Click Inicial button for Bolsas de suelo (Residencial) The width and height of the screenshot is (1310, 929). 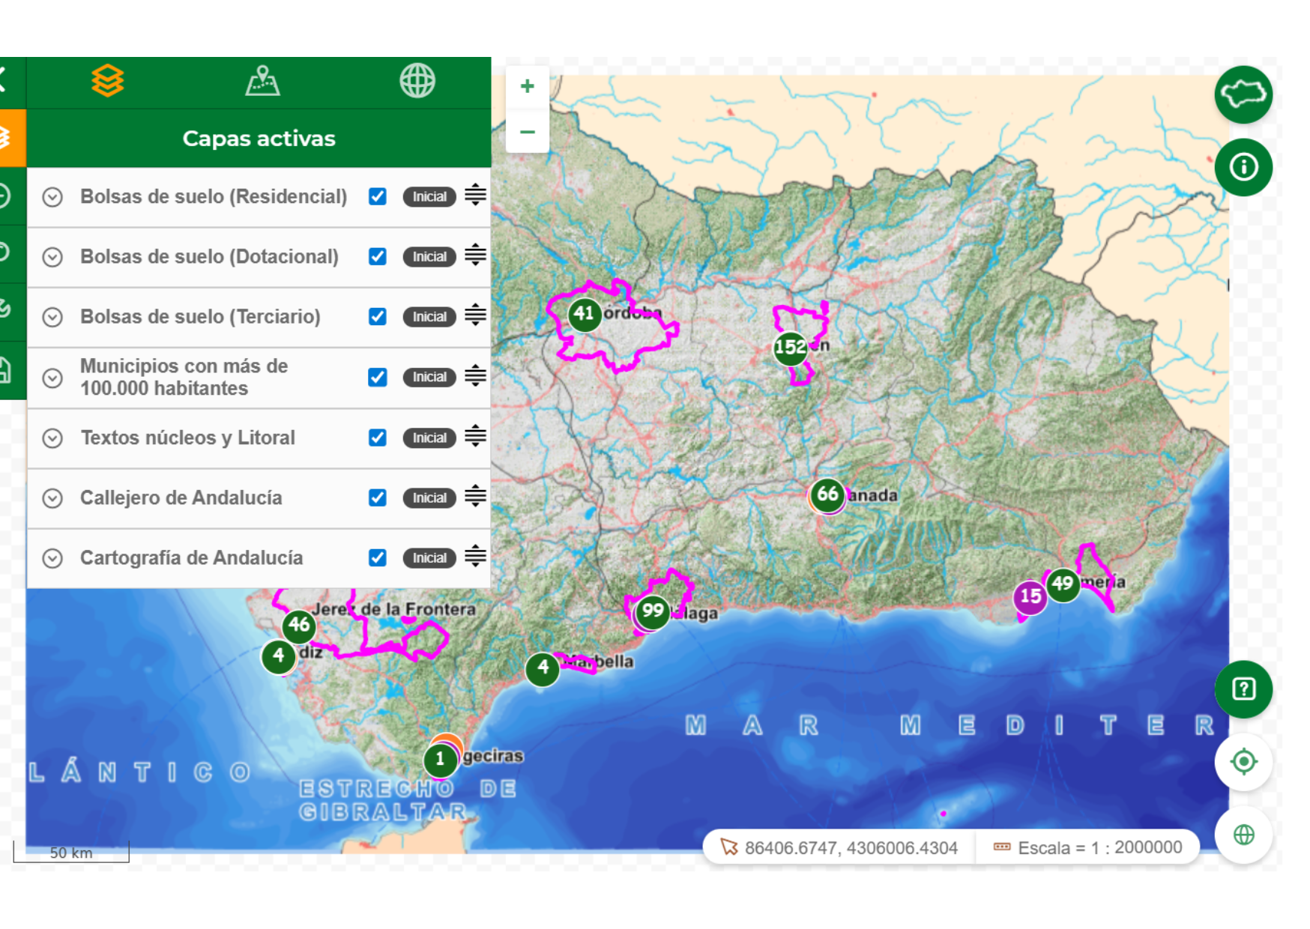point(429,197)
